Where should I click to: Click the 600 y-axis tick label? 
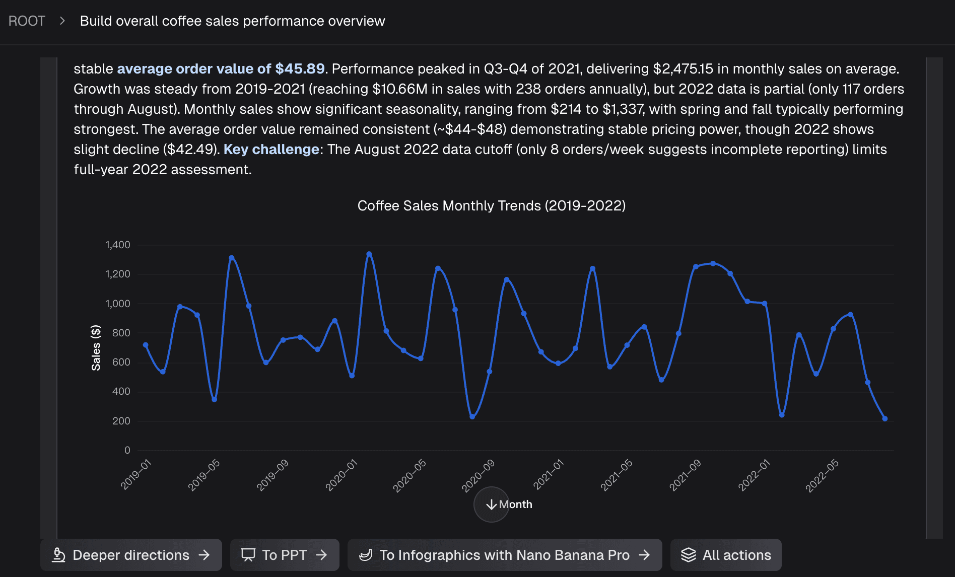click(x=121, y=362)
